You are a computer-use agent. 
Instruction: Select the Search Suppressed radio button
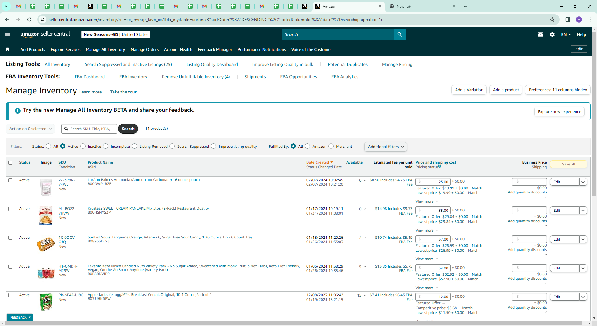pyautogui.click(x=172, y=146)
